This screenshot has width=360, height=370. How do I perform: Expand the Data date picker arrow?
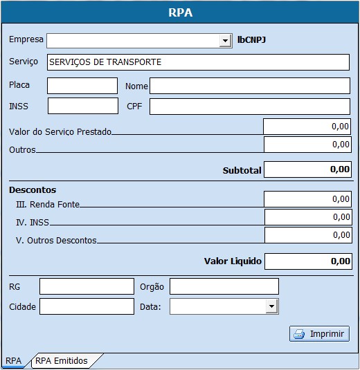coord(271,306)
